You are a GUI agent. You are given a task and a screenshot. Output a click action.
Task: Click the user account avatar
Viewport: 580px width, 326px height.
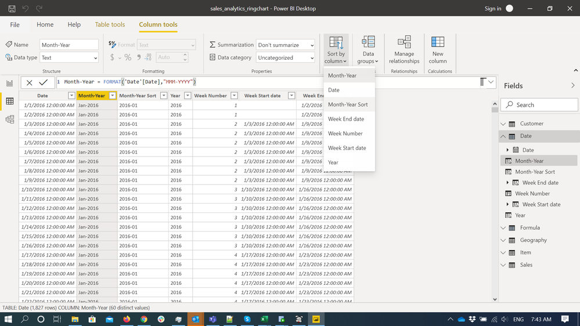tap(509, 9)
